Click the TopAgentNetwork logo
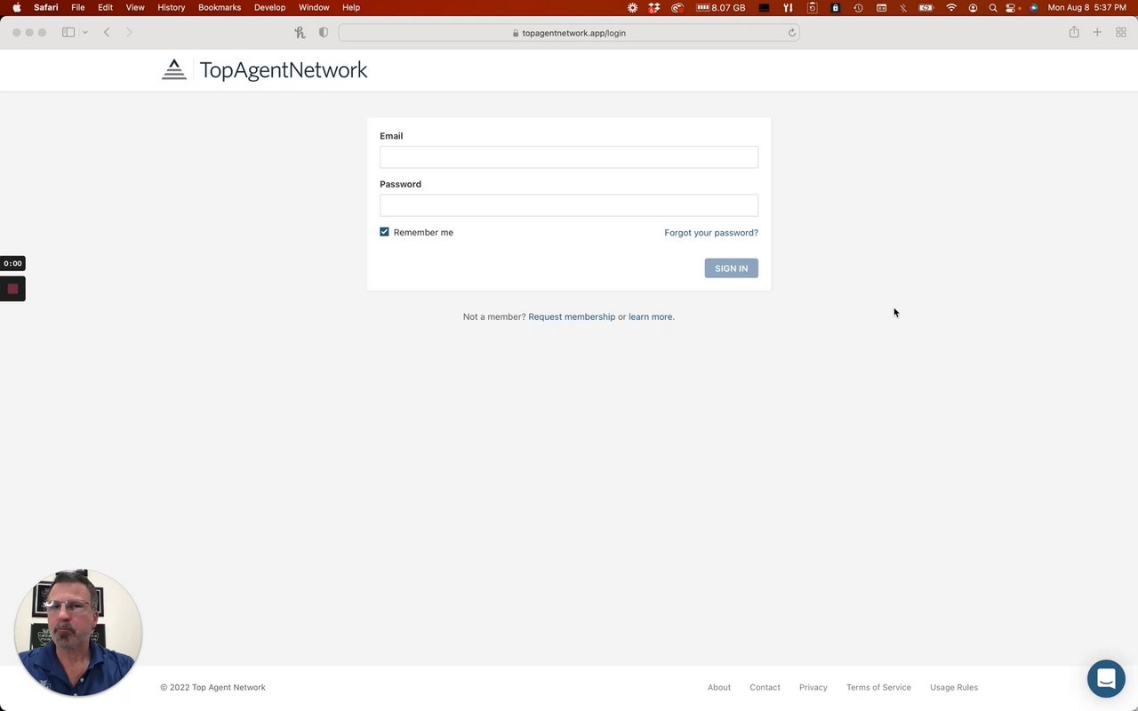Image resolution: width=1138 pixels, height=711 pixels. (x=264, y=70)
